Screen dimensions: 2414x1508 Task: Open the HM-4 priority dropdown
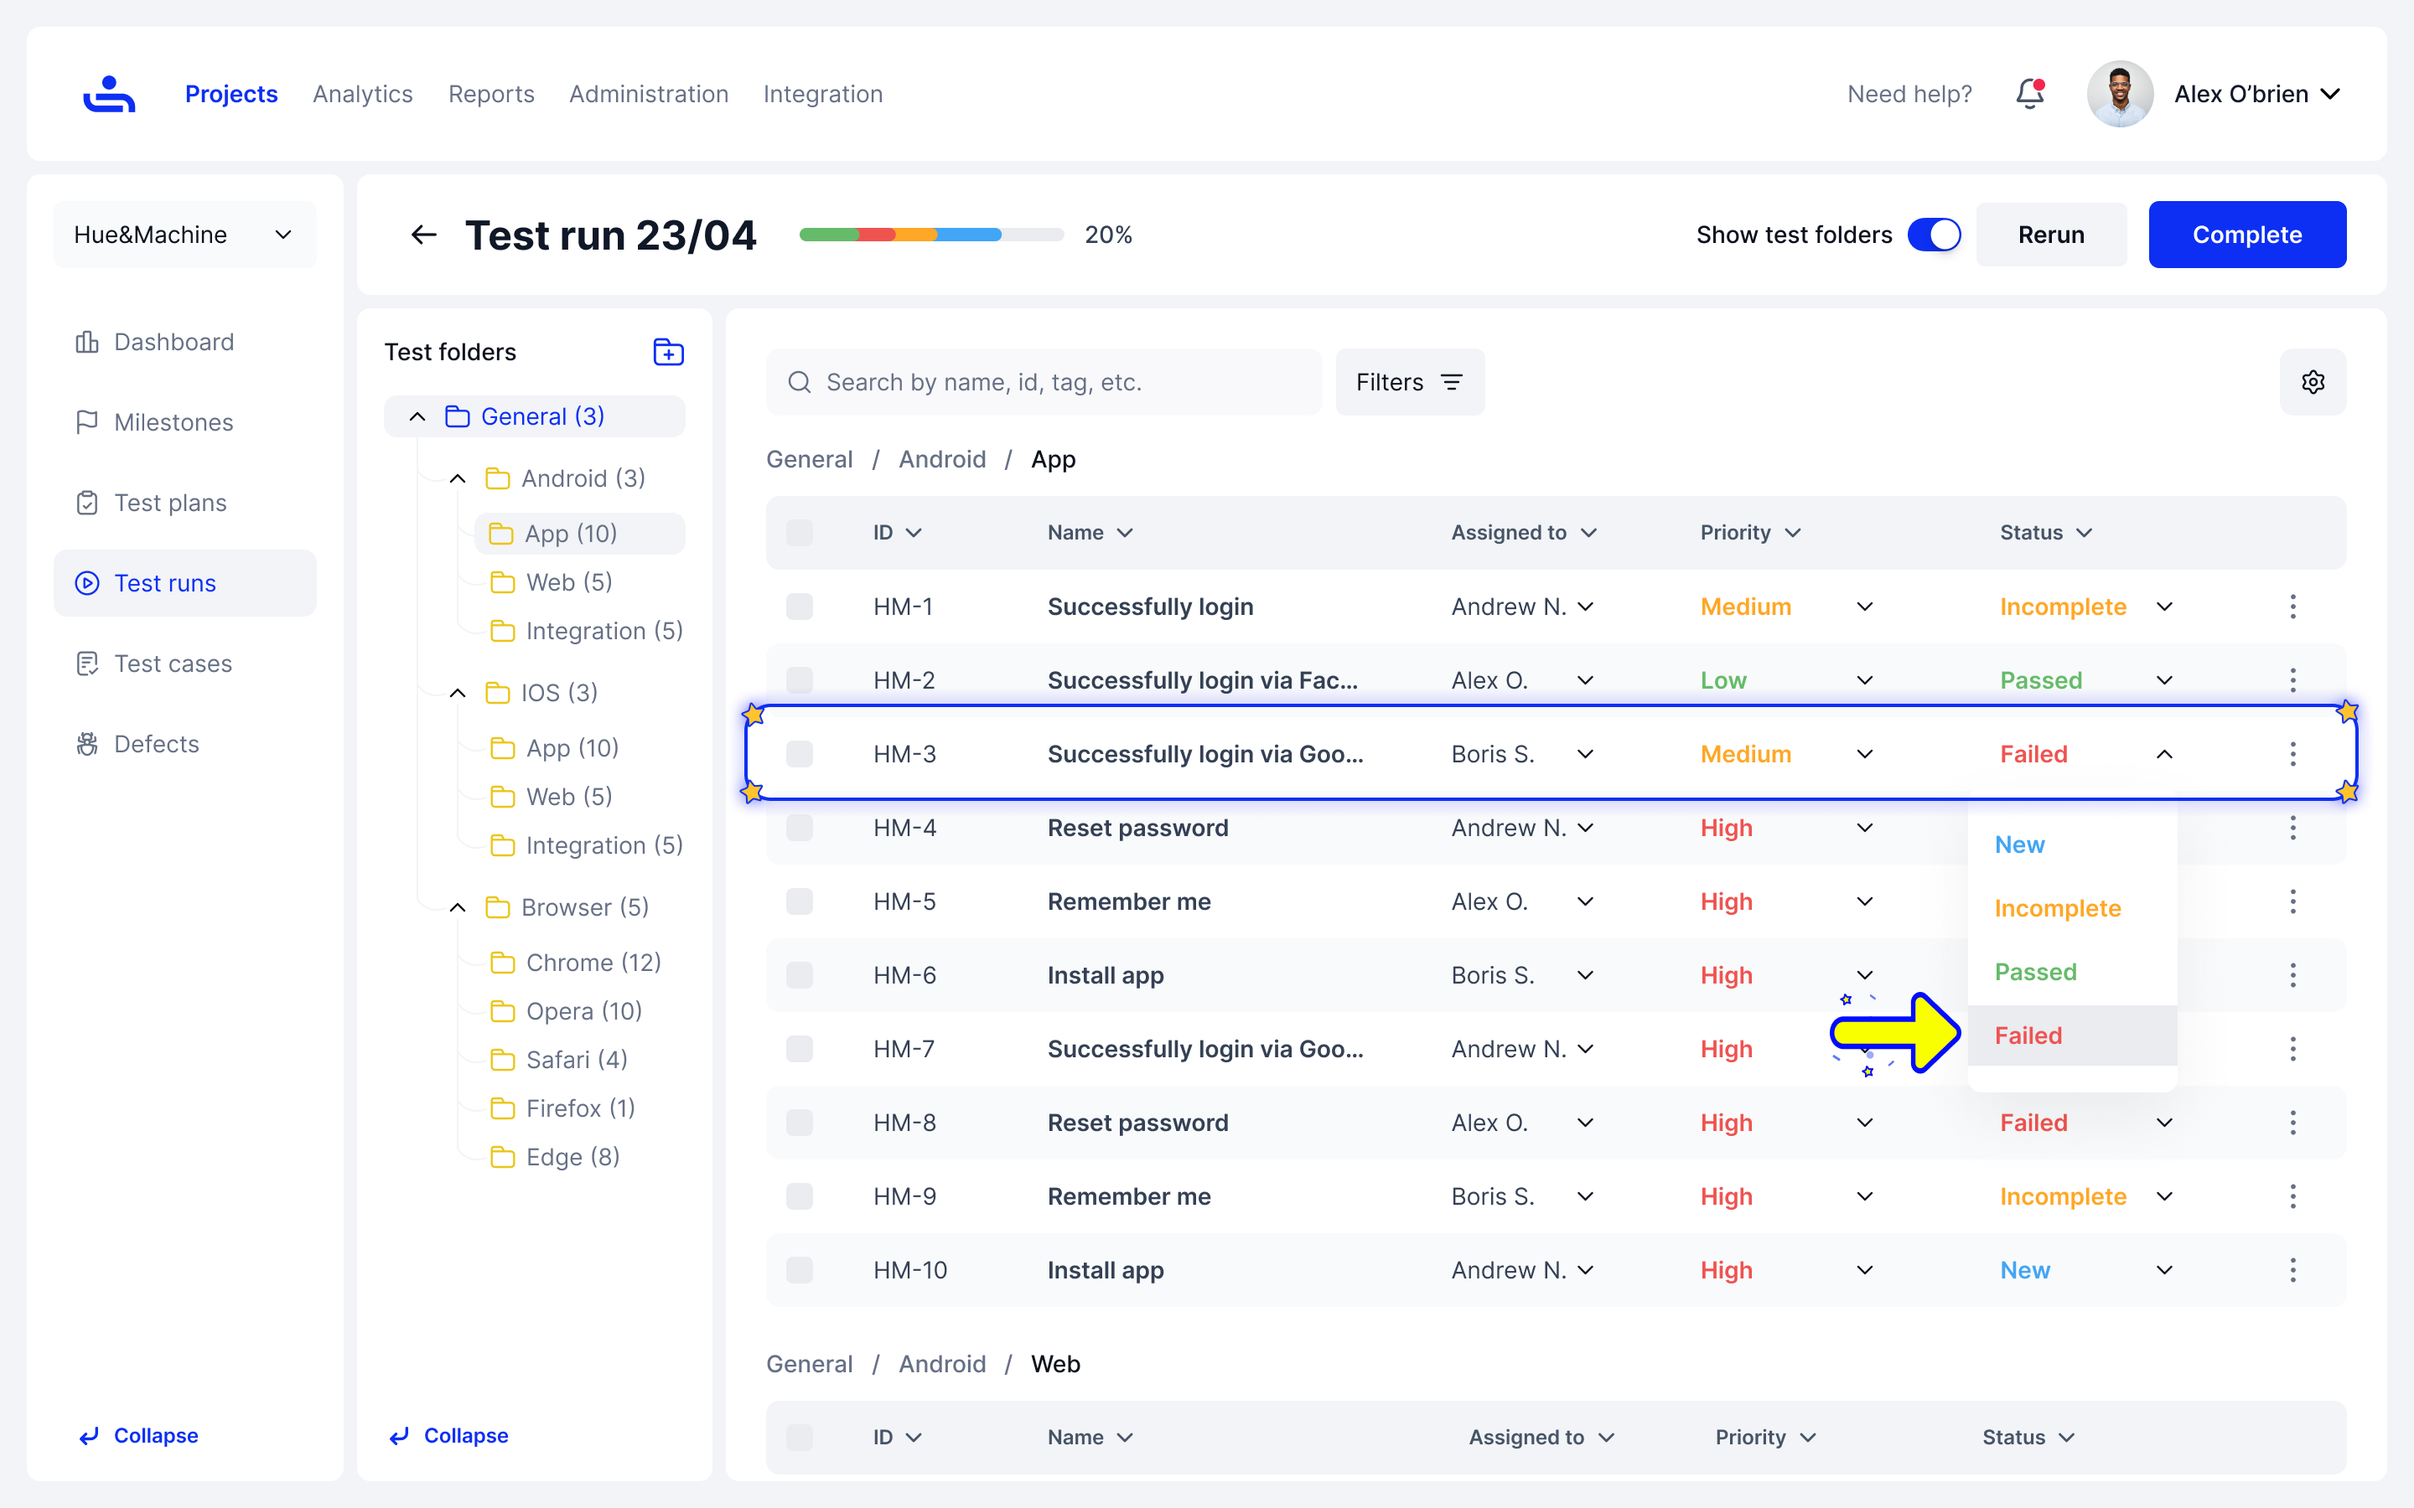(x=1863, y=828)
